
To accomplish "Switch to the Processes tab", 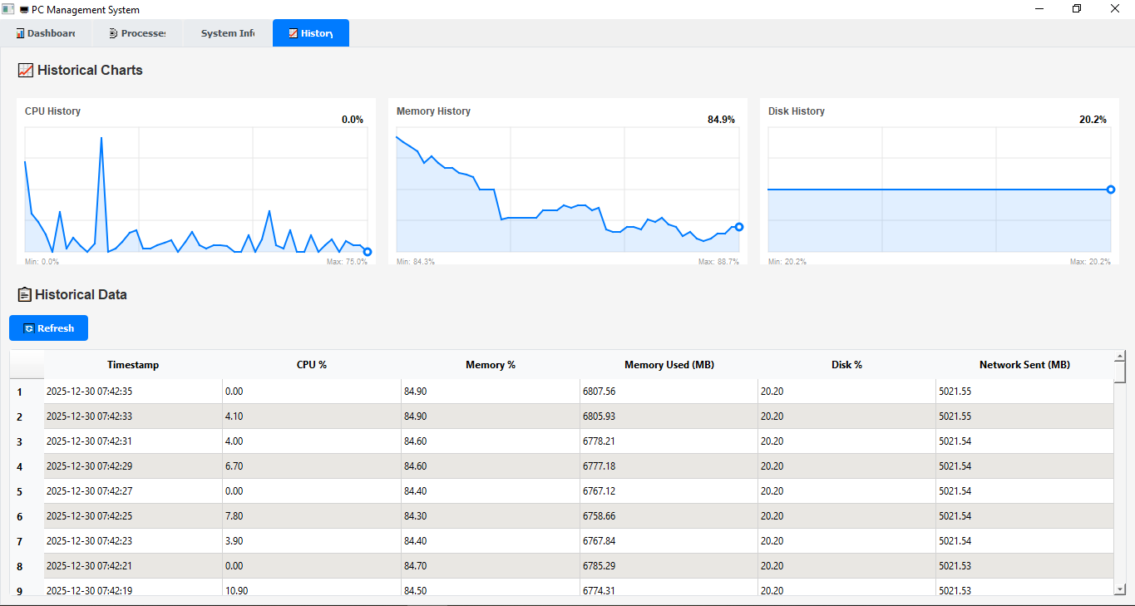I will pos(137,33).
